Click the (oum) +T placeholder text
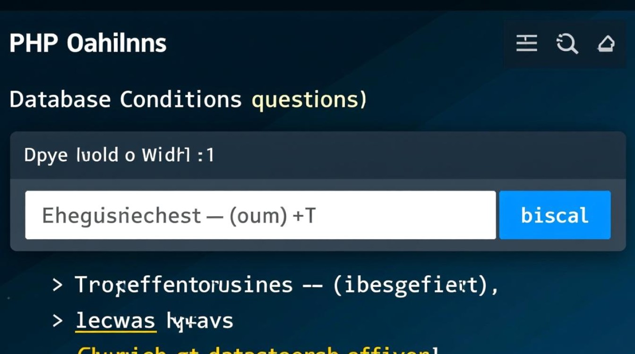The image size is (635, 354). 272,216
